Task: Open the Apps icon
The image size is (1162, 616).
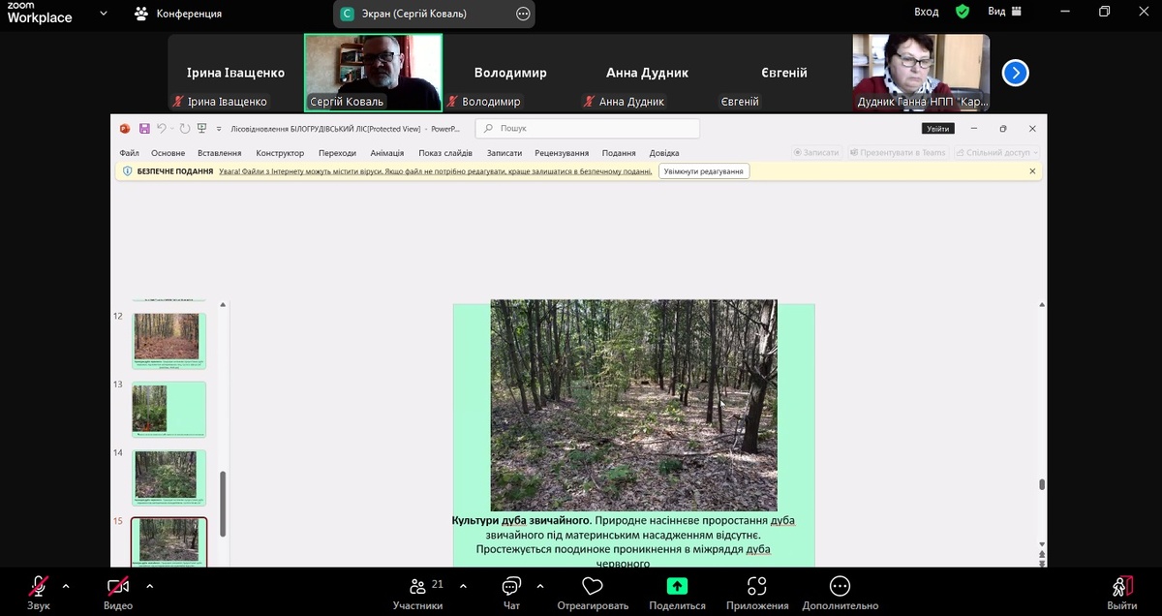Action: coord(757,587)
